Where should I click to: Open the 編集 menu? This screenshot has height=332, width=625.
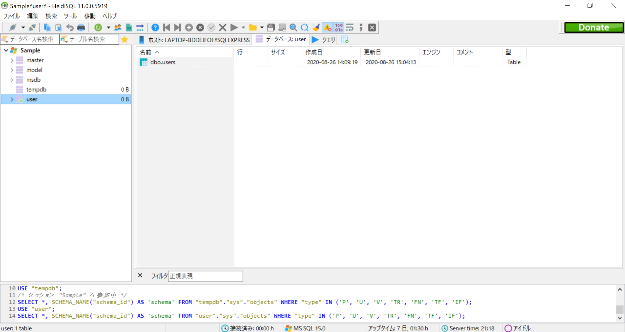tap(33, 16)
